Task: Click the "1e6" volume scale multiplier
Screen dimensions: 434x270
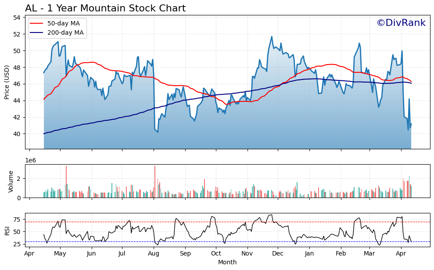Action: click(x=30, y=161)
